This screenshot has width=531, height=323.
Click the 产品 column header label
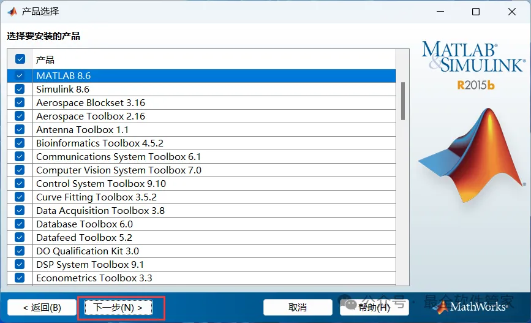click(45, 59)
